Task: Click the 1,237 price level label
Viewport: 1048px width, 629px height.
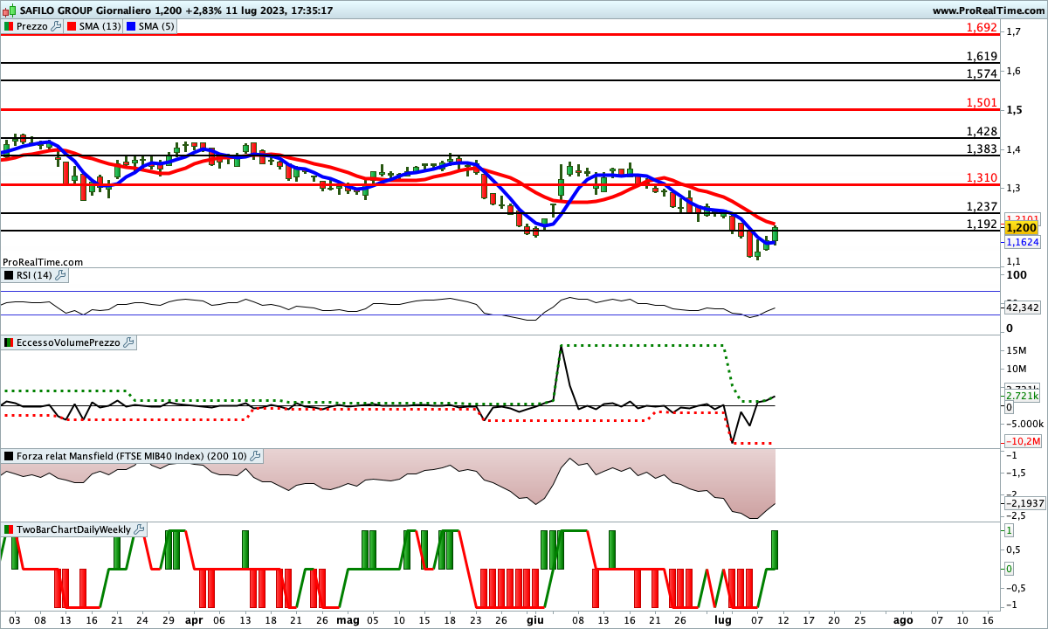Action: click(982, 206)
